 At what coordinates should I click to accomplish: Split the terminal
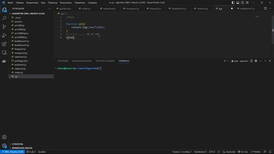point(251,61)
